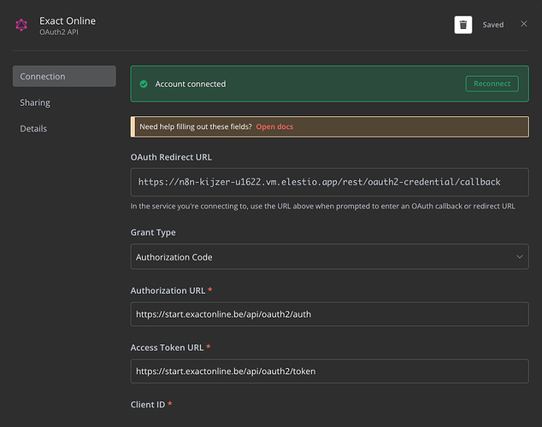This screenshot has width=542, height=427.
Task: Close the Exact Online credential dialog
Action: click(x=524, y=24)
